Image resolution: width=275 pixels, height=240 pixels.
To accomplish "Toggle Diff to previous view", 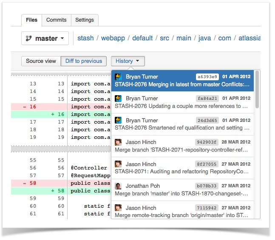I will tap(84, 61).
